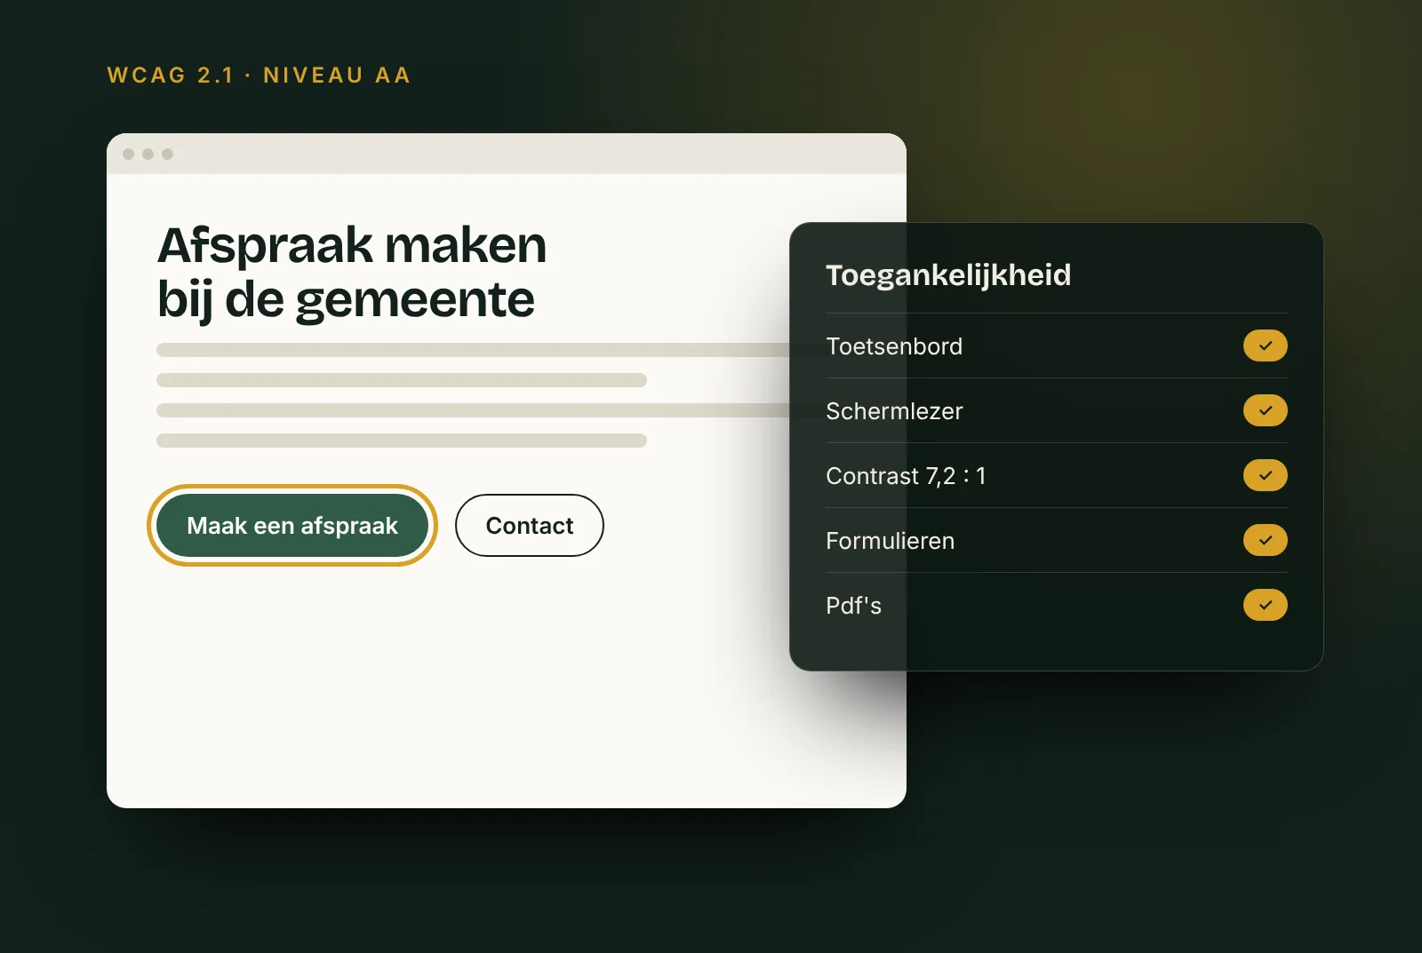Click the 'Toegankelijkheid' panel heading
Screen dimensions: 1422x953
coord(948,275)
